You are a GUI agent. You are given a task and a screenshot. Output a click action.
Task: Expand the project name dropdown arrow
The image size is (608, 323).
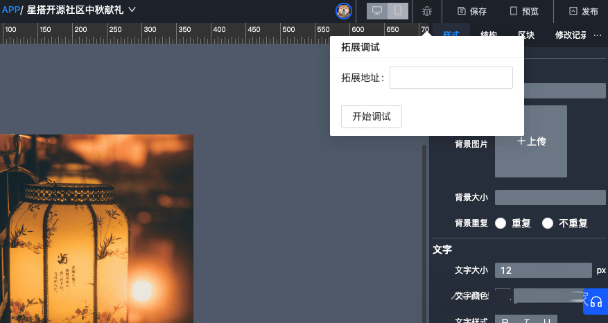pyautogui.click(x=132, y=10)
